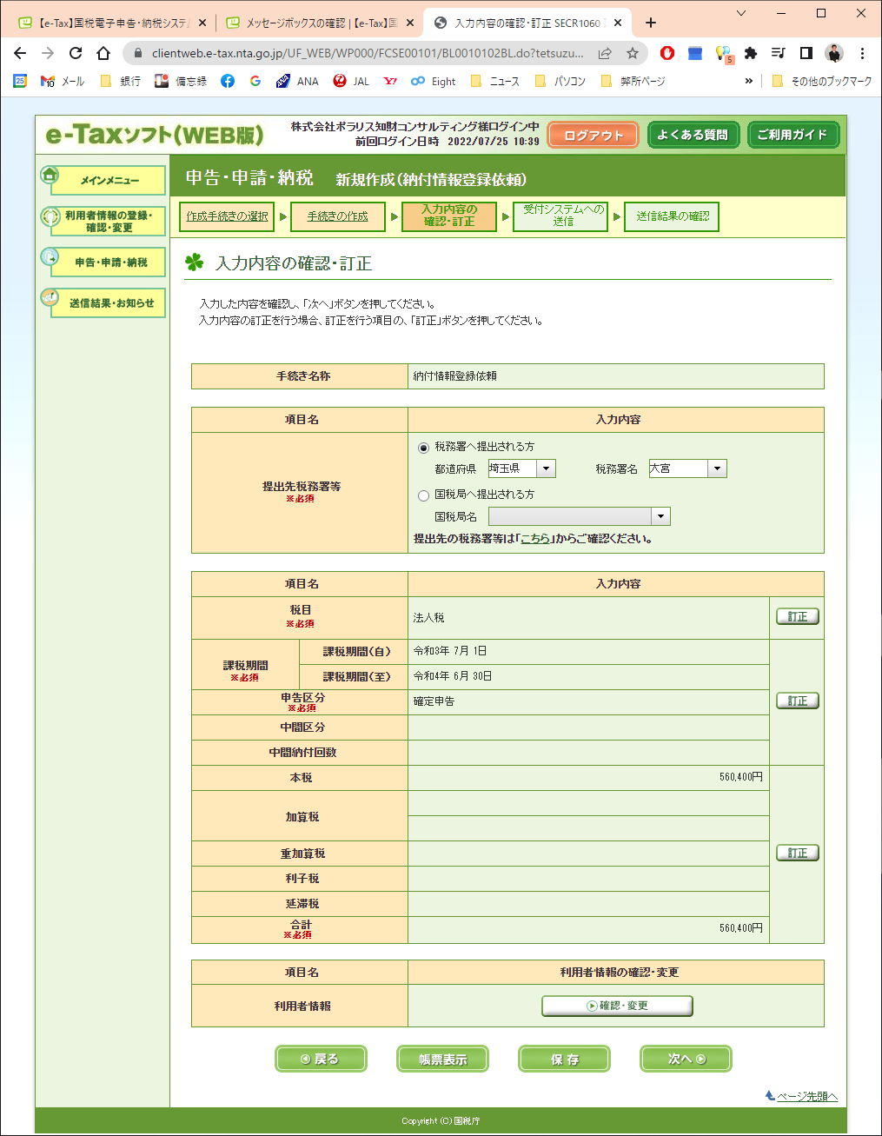The width and height of the screenshot is (882, 1136).
Task: Open 申告・申請・納税 sidebar menu
Action: (x=103, y=262)
